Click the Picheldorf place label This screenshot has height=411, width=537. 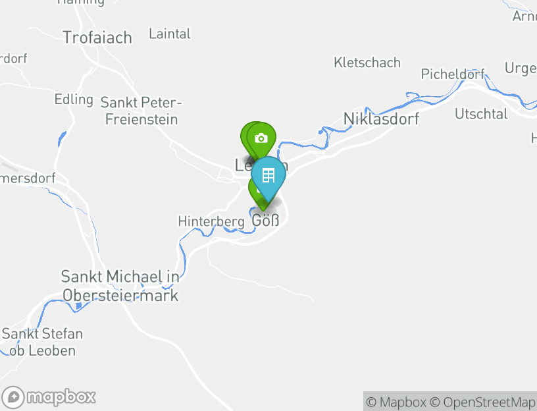(x=453, y=74)
